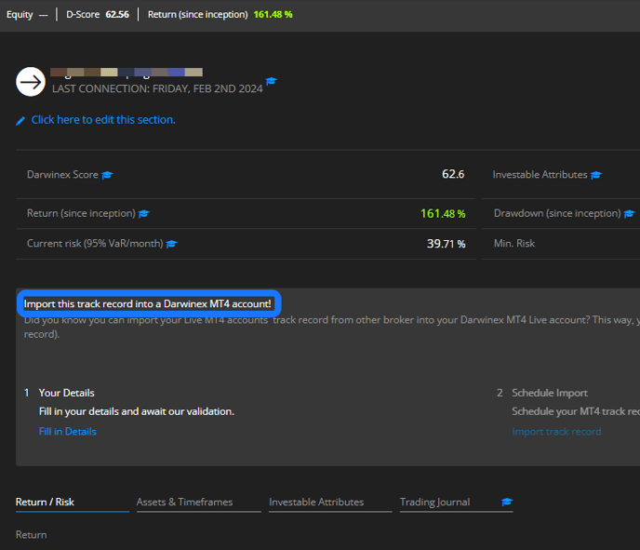Switch to the Investable Attributes tab
640x550 pixels.
(330, 503)
